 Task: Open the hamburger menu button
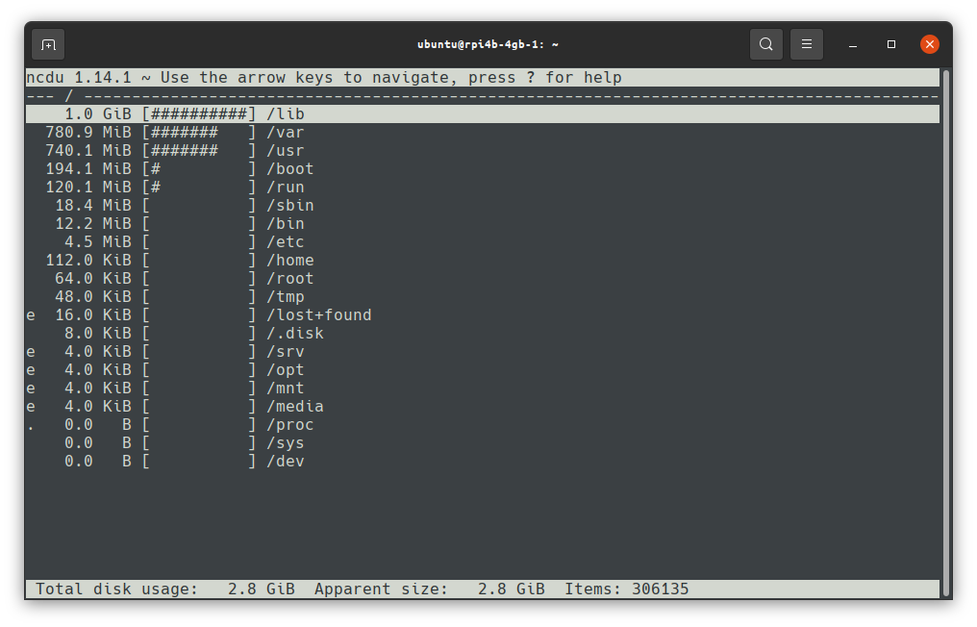(807, 44)
